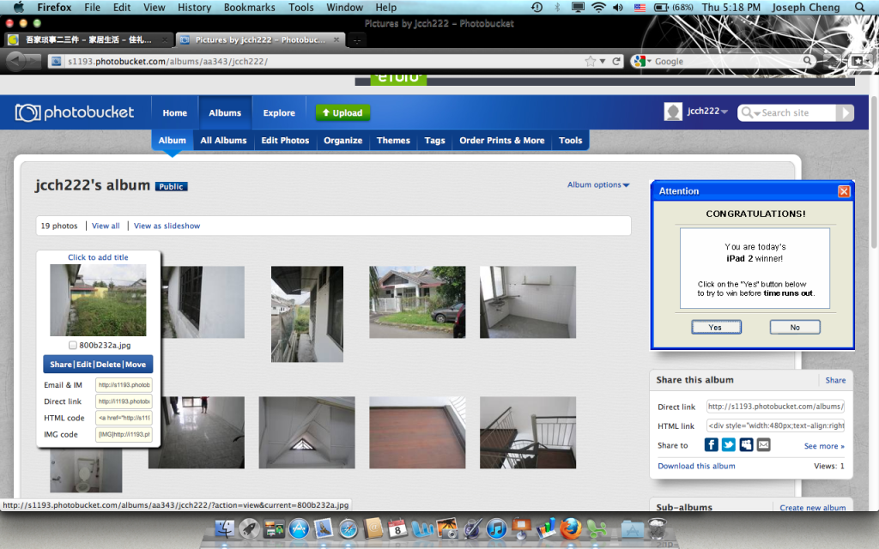Open the App Store from the Dock

(299, 528)
